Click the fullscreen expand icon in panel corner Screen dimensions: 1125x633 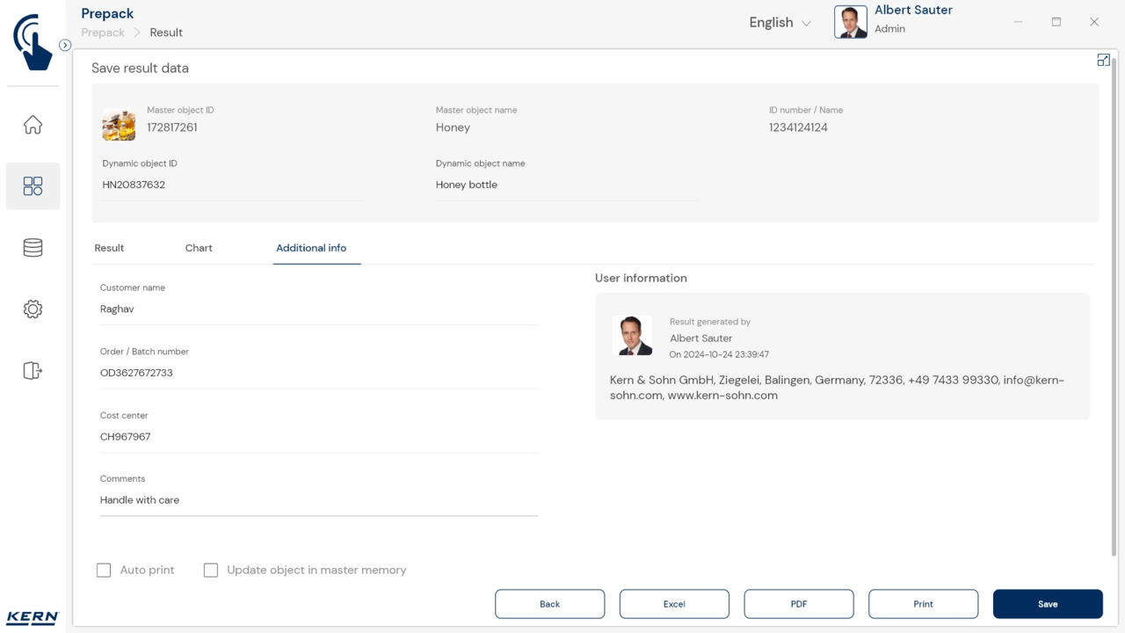coord(1103,60)
